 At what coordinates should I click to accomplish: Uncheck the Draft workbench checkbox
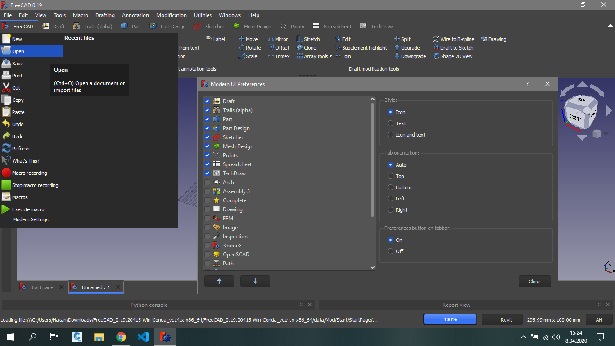point(207,101)
